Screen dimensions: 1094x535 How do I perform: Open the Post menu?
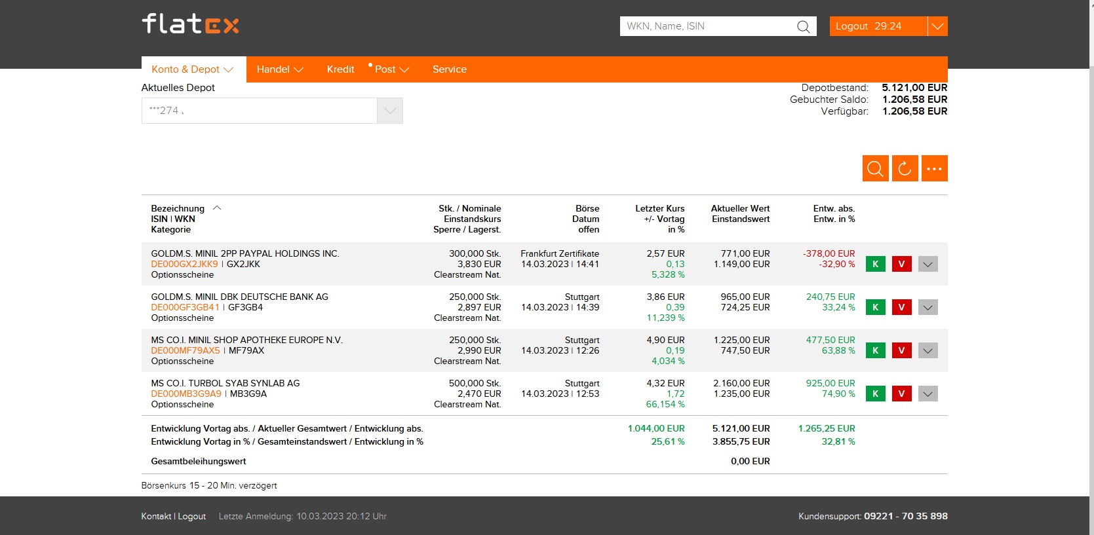[x=391, y=69]
